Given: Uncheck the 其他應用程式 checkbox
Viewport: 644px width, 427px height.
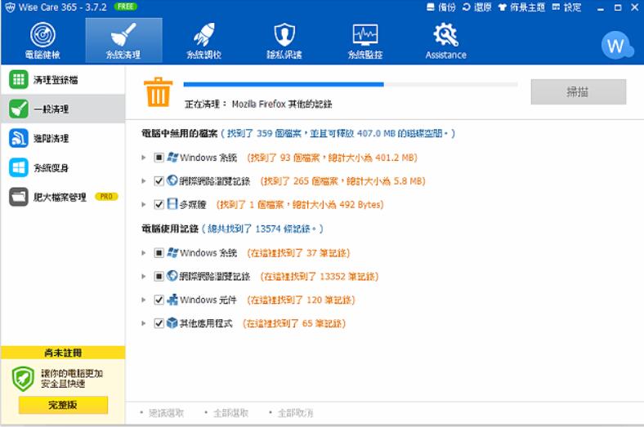Looking at the screenshot, I should coord(159,323).
